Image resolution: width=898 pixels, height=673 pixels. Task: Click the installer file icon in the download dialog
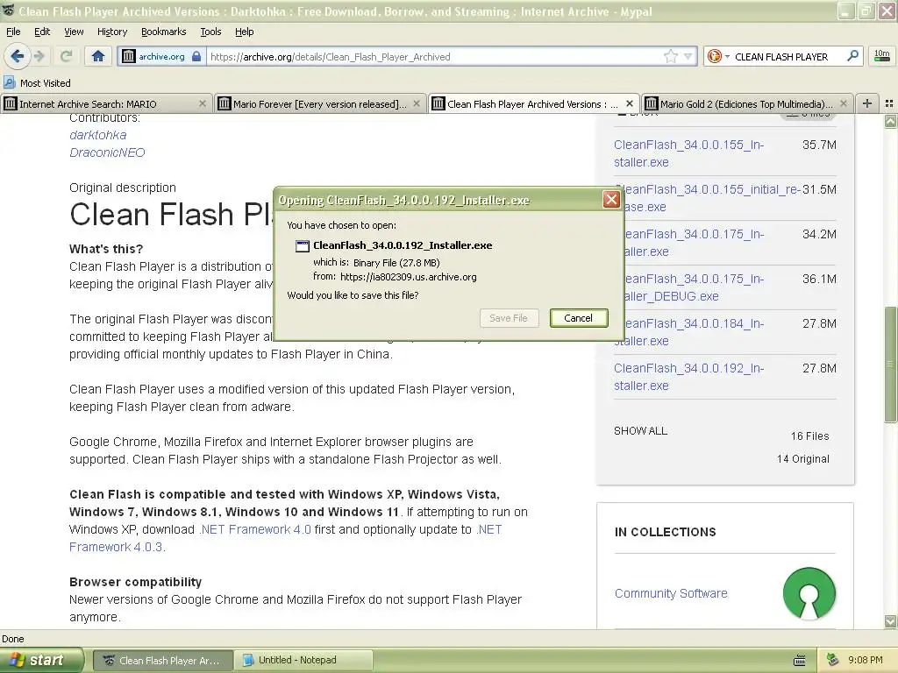tap(302, 246)
